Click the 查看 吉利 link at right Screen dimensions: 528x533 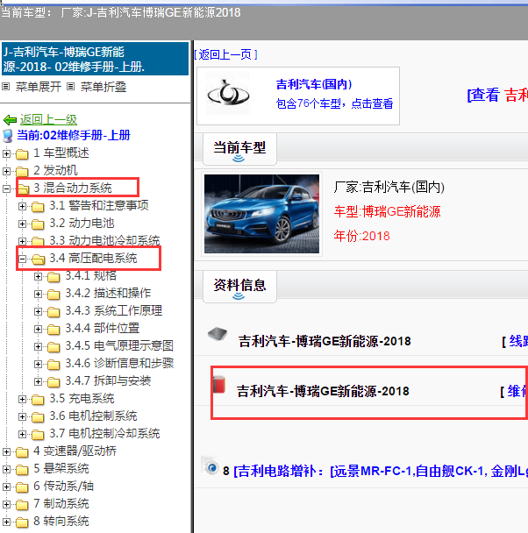(x=498, y=95)
